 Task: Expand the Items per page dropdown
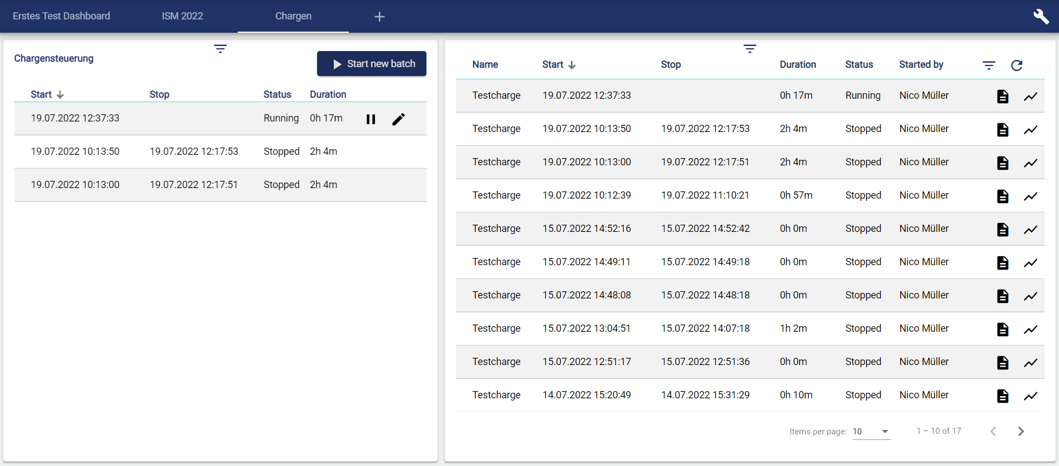871,432
